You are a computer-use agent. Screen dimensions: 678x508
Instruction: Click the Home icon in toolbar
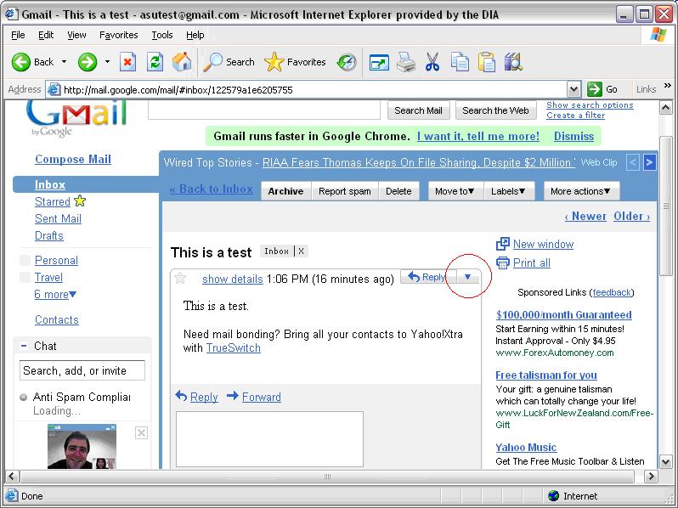[182, 62]
